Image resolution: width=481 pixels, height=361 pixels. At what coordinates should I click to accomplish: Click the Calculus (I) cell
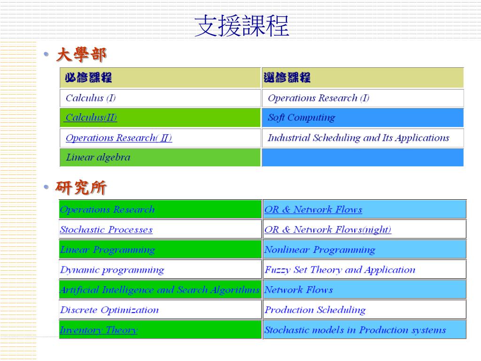pyautogui.click(x=160, y=98)
